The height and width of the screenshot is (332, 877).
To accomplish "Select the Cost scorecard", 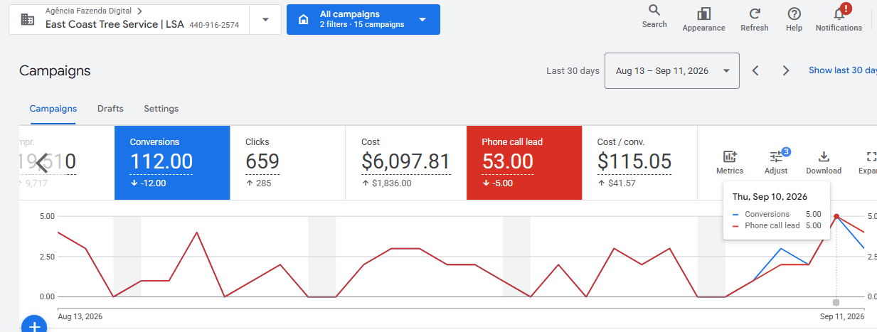I will click(x=405, y=163).
